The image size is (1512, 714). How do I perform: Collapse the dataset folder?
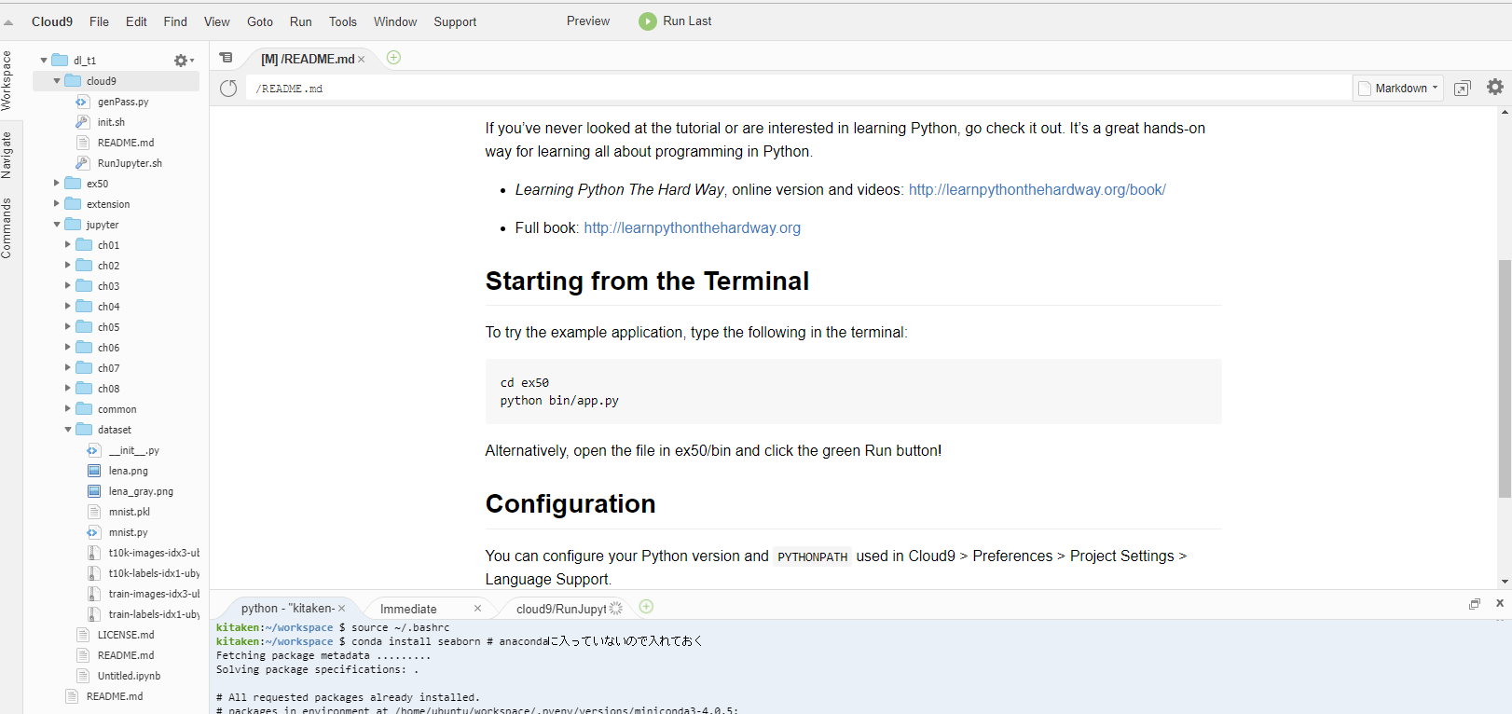pyautogui.click(x=67, y=430)
